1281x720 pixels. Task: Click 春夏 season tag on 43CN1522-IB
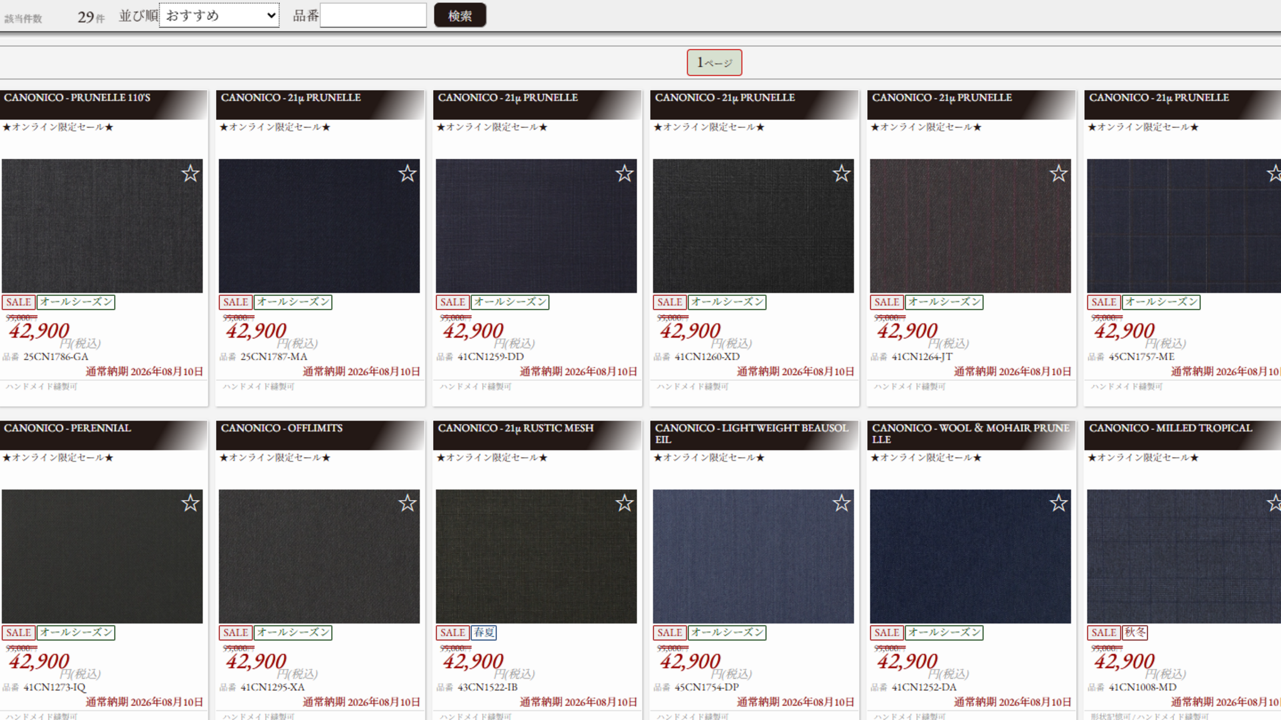point(484,632)
